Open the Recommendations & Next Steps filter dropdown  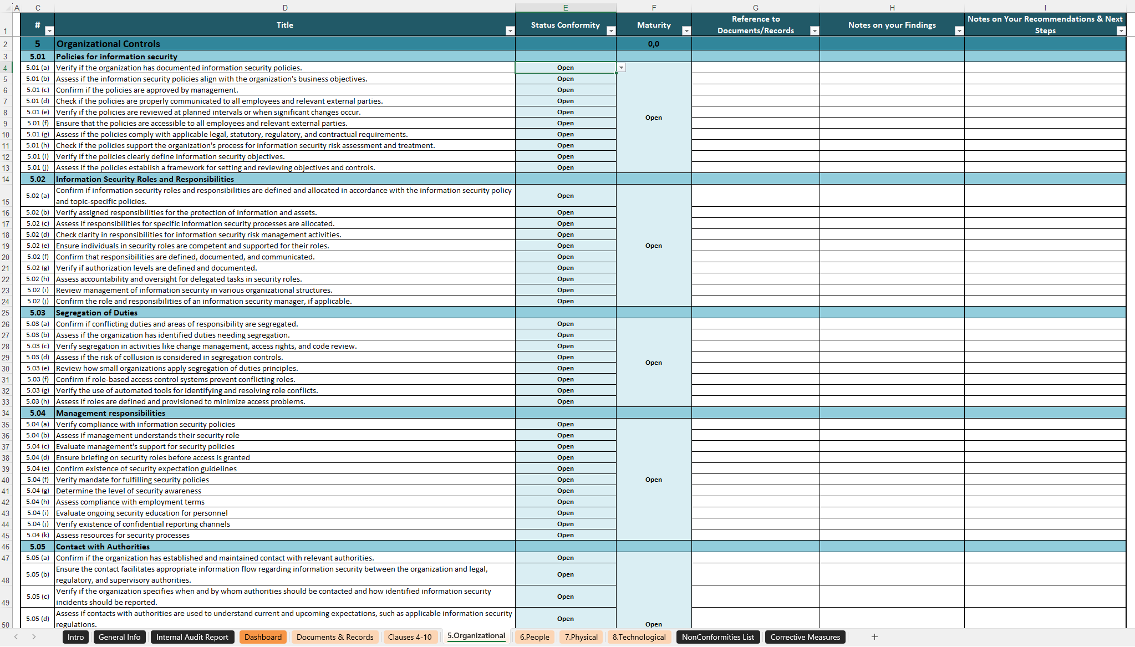pos(1121,31)
